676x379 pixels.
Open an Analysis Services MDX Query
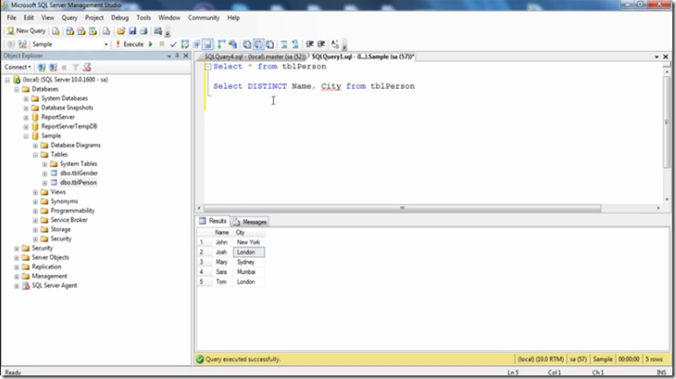(69, 31)
